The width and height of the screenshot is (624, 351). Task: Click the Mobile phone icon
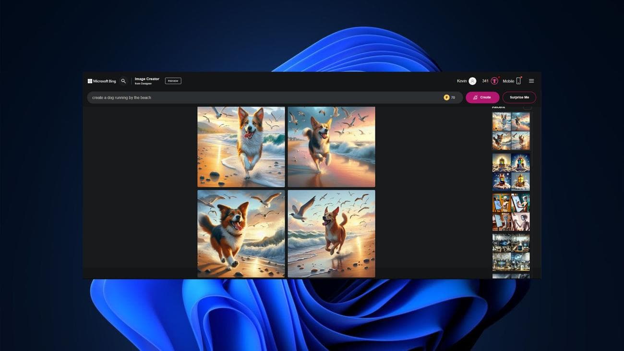pos(518,81)
